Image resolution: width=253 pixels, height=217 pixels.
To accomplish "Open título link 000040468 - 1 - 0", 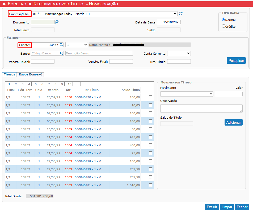I will (88, 137).
